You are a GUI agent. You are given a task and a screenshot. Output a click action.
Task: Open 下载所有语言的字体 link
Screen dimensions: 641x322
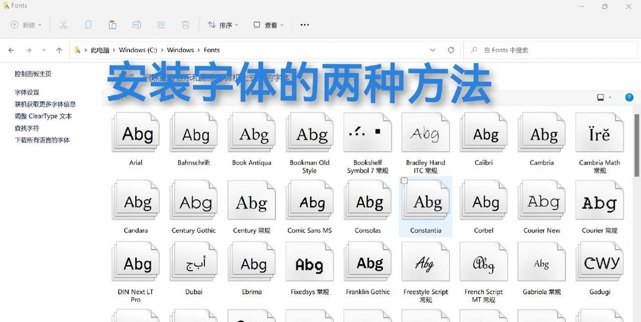click(42, 140)
